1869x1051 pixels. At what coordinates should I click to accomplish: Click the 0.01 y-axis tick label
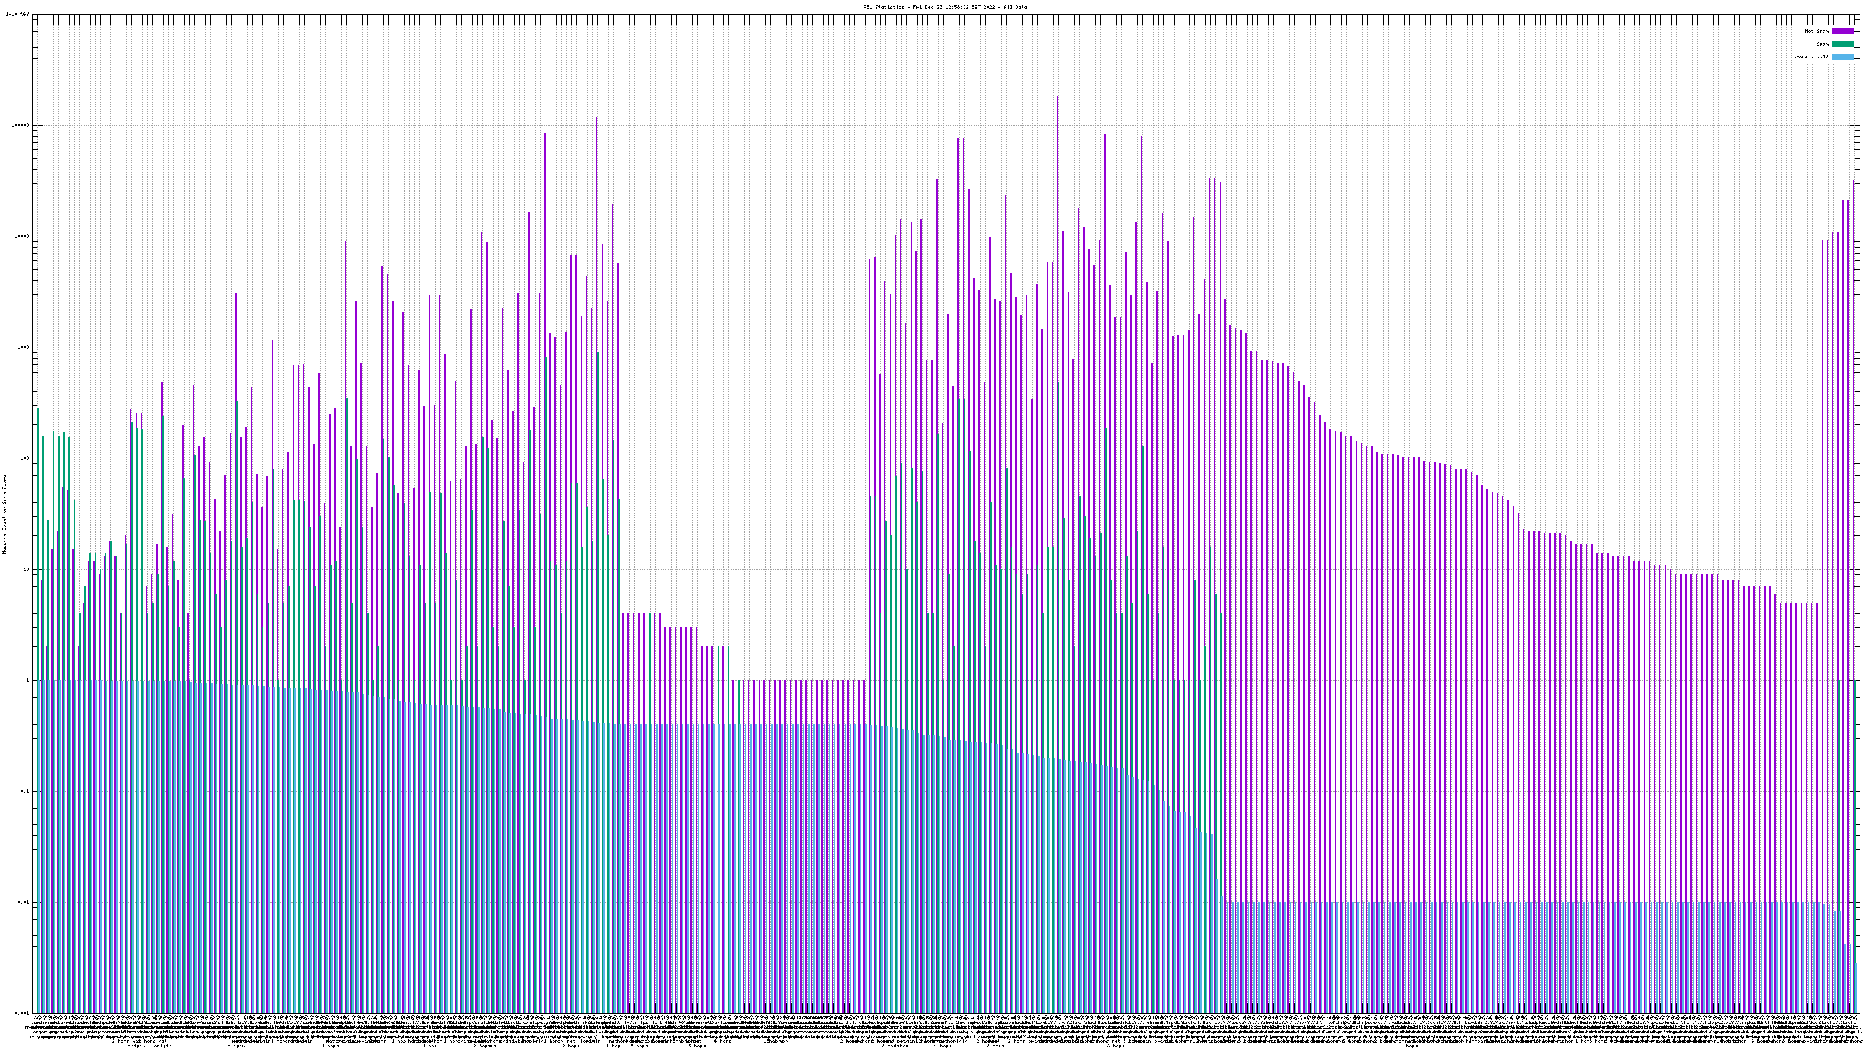pyautogui.click(x=24, y=902)
